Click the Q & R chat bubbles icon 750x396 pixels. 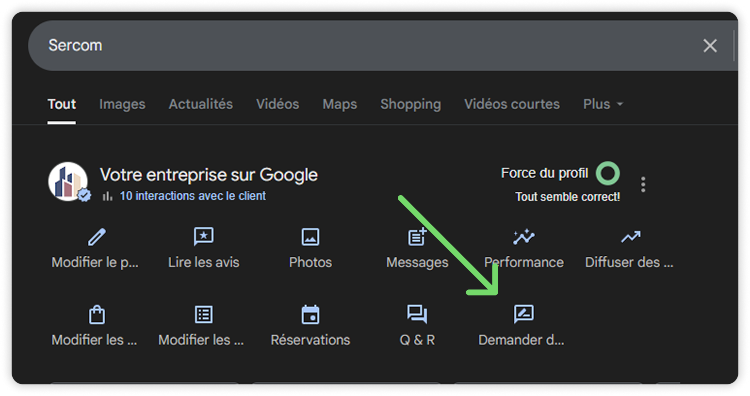point(417,314)
